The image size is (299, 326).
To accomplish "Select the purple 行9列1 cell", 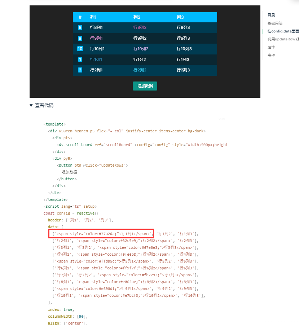I will point(95,38).
